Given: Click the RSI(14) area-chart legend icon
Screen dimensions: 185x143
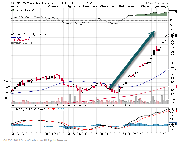Looking at the screenshot, I should click(13, 10).
